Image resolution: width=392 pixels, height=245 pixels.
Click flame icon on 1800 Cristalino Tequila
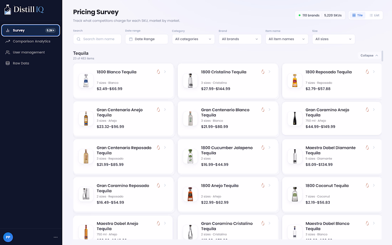coord(263,72)
